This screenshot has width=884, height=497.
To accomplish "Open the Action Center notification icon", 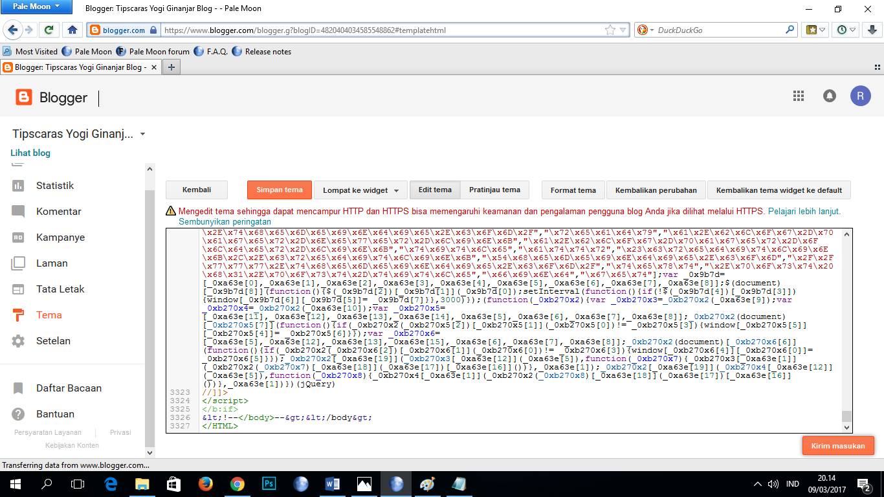I will pos(863,483).
